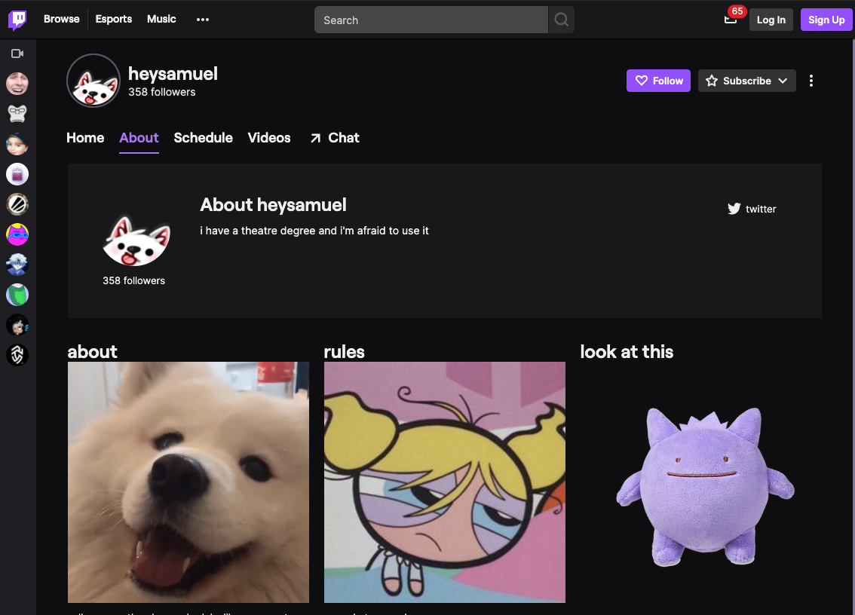Open the Esports section
The height and width of the screenshot is (615, 855).
(x=113, y=19)
